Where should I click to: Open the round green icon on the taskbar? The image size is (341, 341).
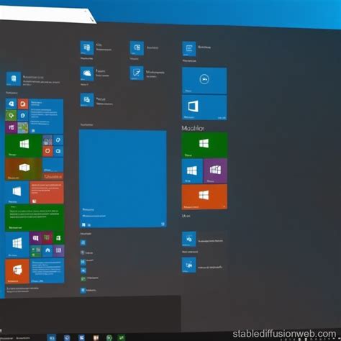tap(109, 337)
